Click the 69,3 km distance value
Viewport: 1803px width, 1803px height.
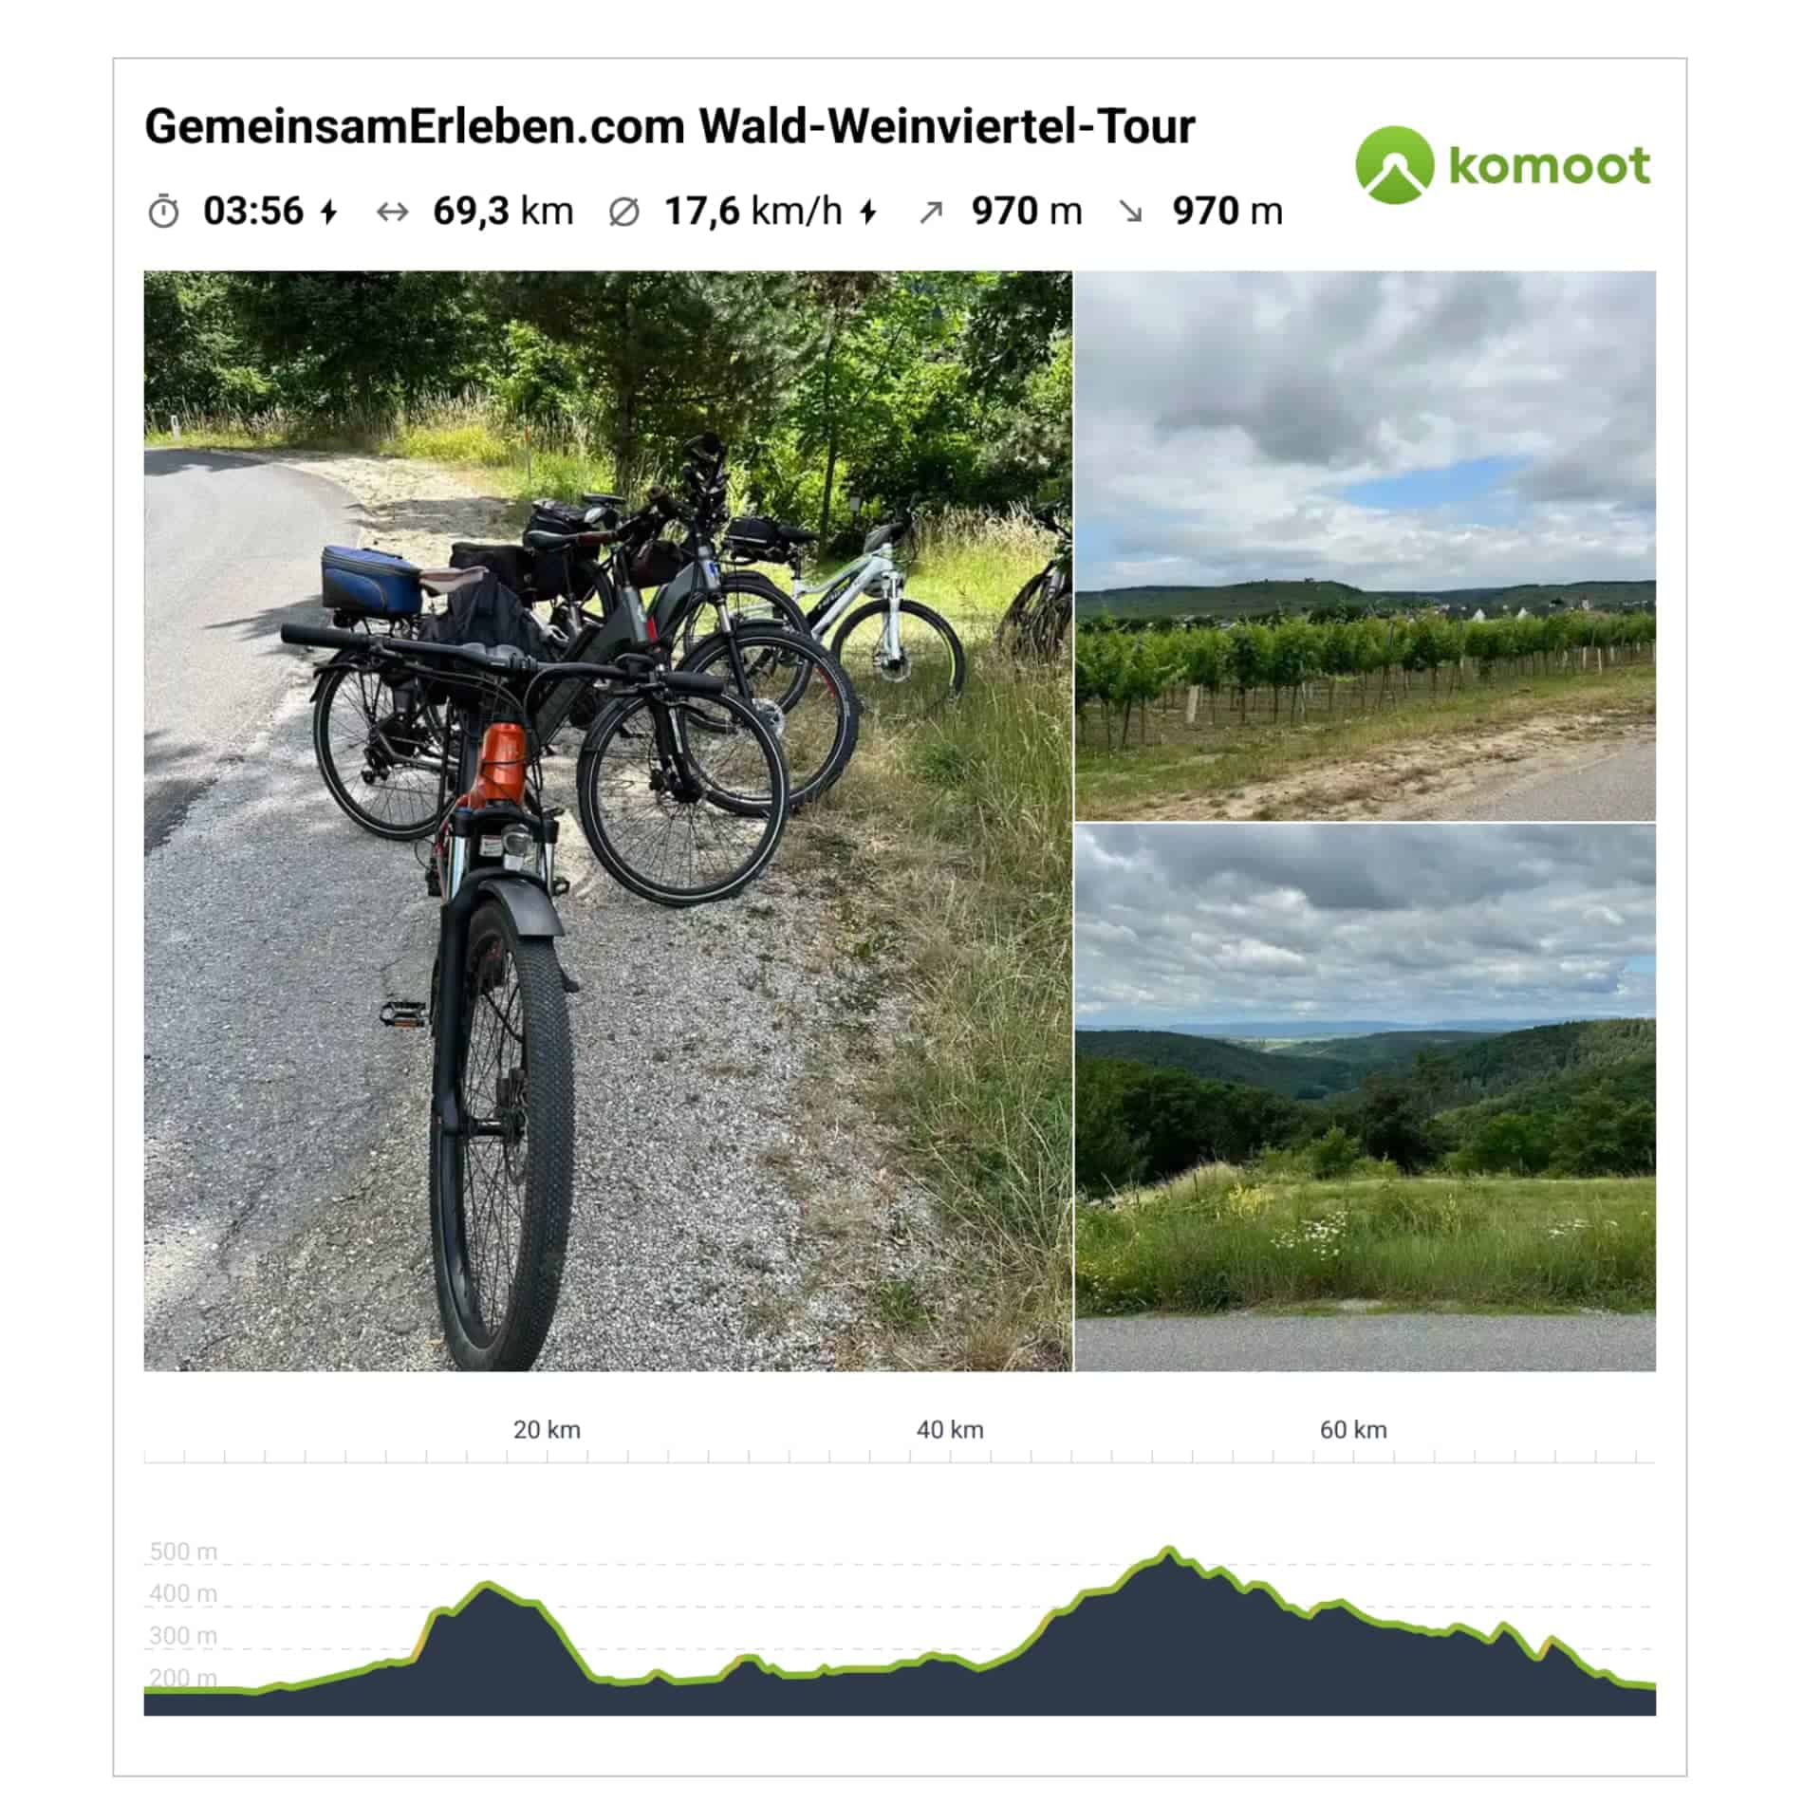click(x=503, y=211)
